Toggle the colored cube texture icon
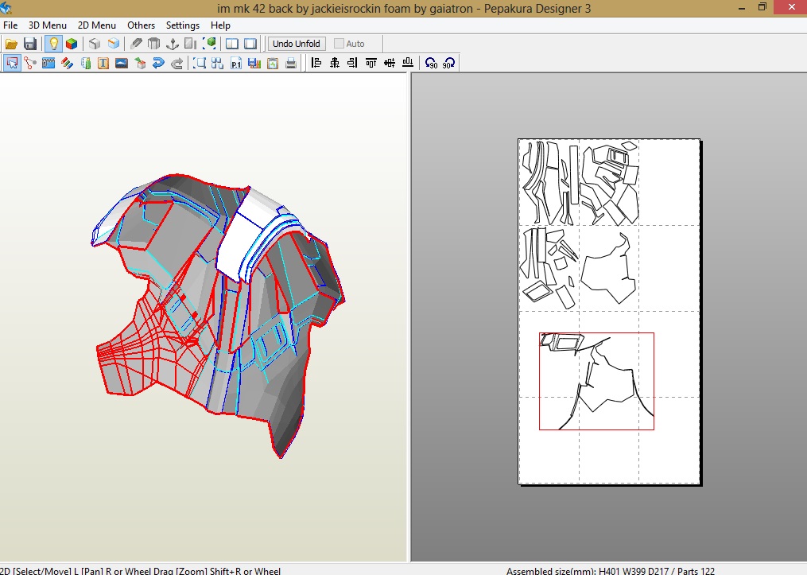 tap(72, 44)
